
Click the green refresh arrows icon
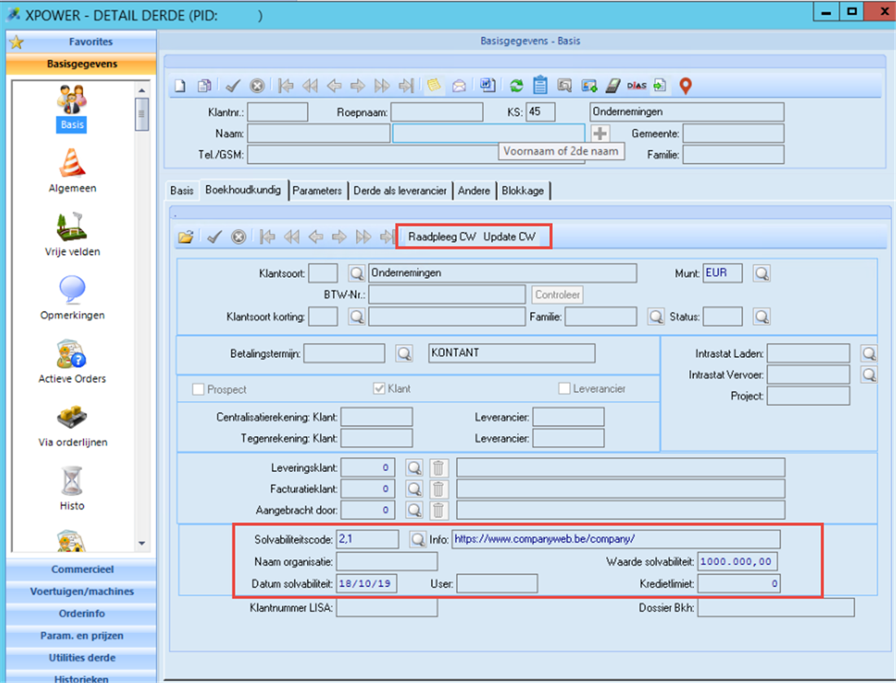tap(516, 86)
